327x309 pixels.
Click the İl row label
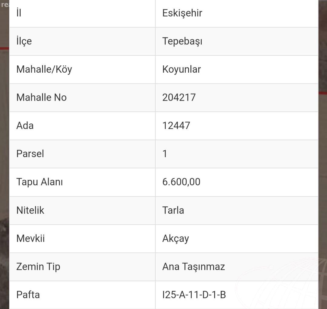(x=19, y=12)
